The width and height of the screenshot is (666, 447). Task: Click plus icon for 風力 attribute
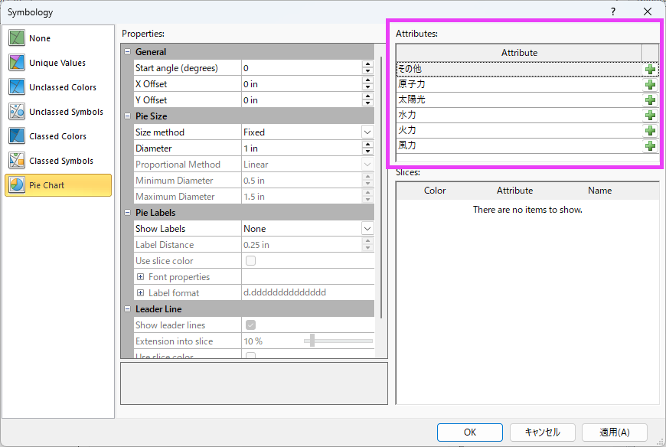[650, 145]
